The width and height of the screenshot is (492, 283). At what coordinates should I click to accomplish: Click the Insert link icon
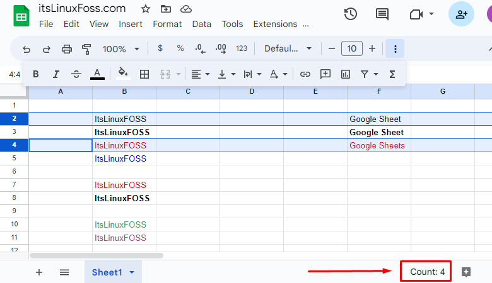point(305,74)
